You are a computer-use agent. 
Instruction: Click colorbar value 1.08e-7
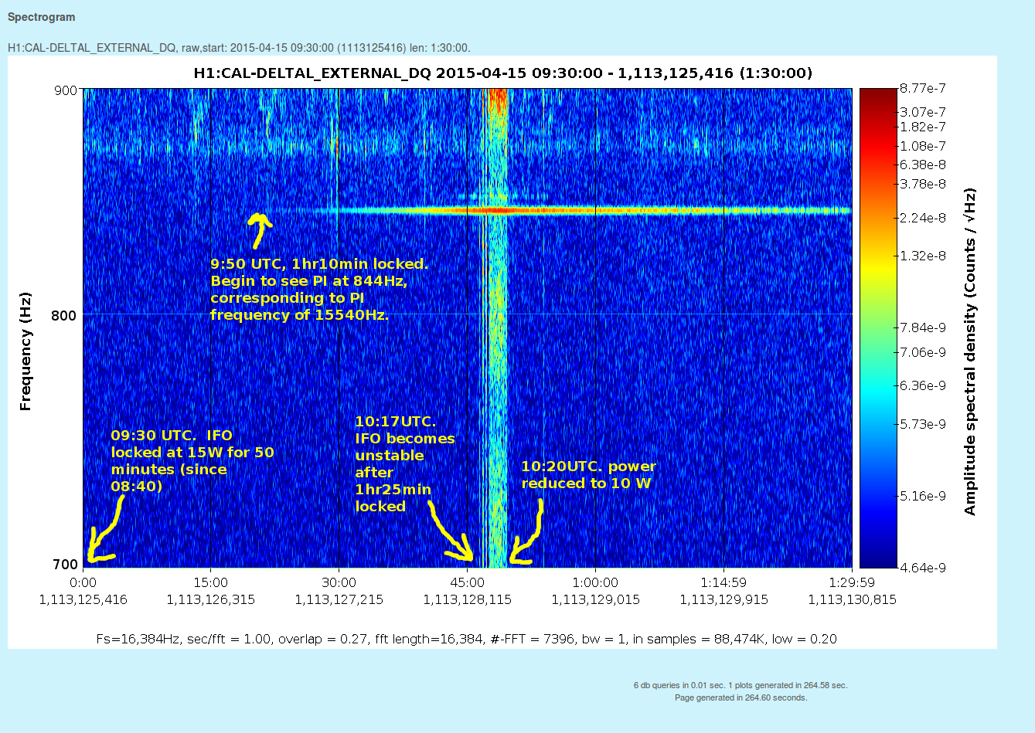pyautogui.click(x=923, y=146)
